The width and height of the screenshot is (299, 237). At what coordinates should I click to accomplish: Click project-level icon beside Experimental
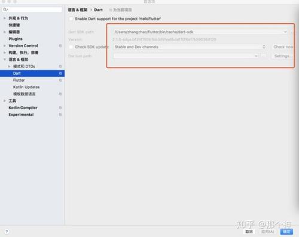(x=60, y=115)
